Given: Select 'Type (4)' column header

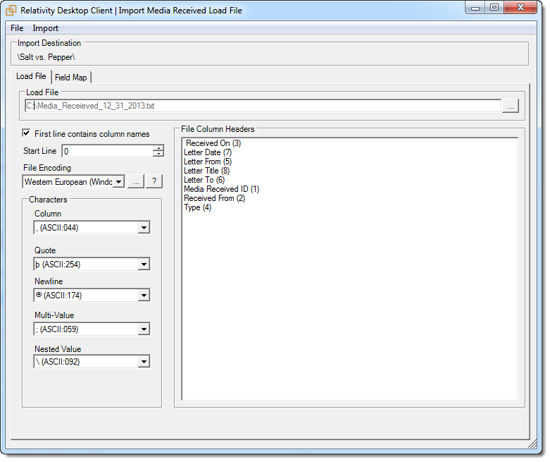Looking at the screenshot, I should 197,207.
